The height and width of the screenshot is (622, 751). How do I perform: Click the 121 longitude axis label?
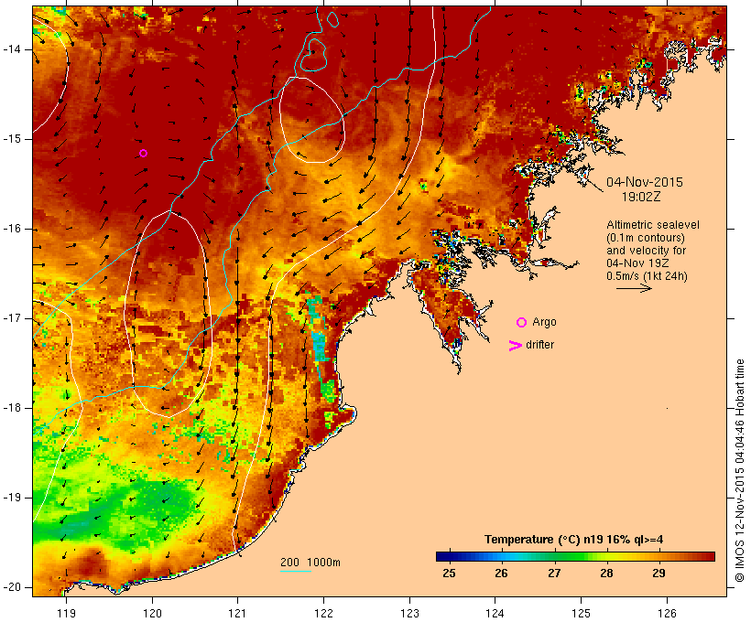237,613
